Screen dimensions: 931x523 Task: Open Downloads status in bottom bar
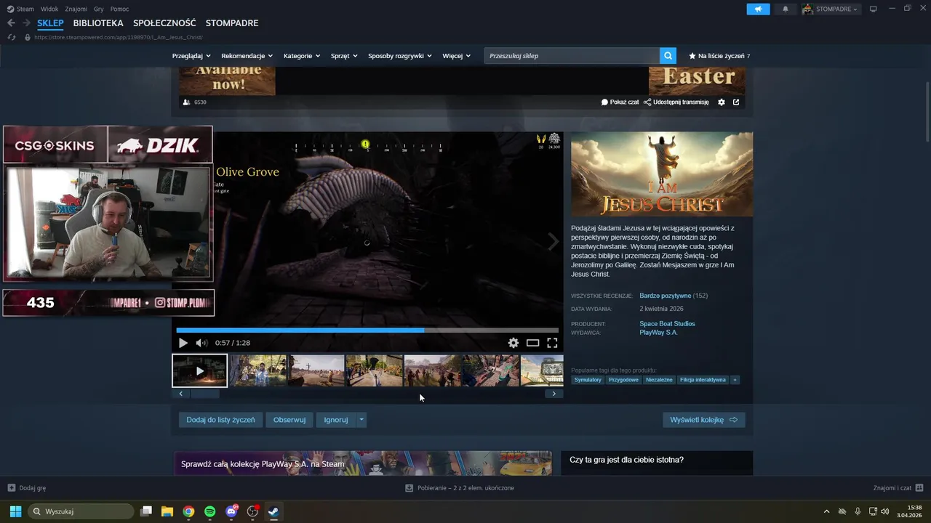click(x=460, y=488)
